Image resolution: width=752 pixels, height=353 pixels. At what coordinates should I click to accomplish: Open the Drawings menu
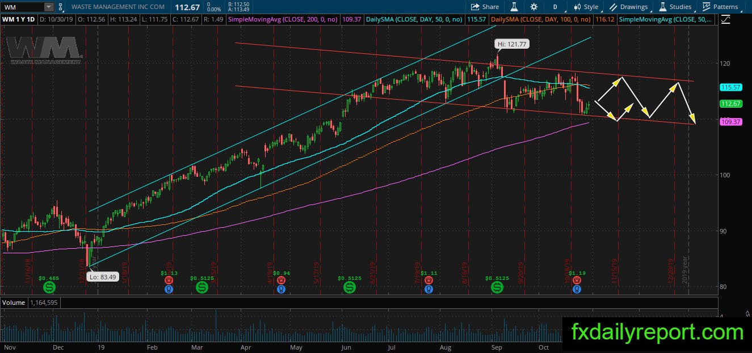[629, 7]
